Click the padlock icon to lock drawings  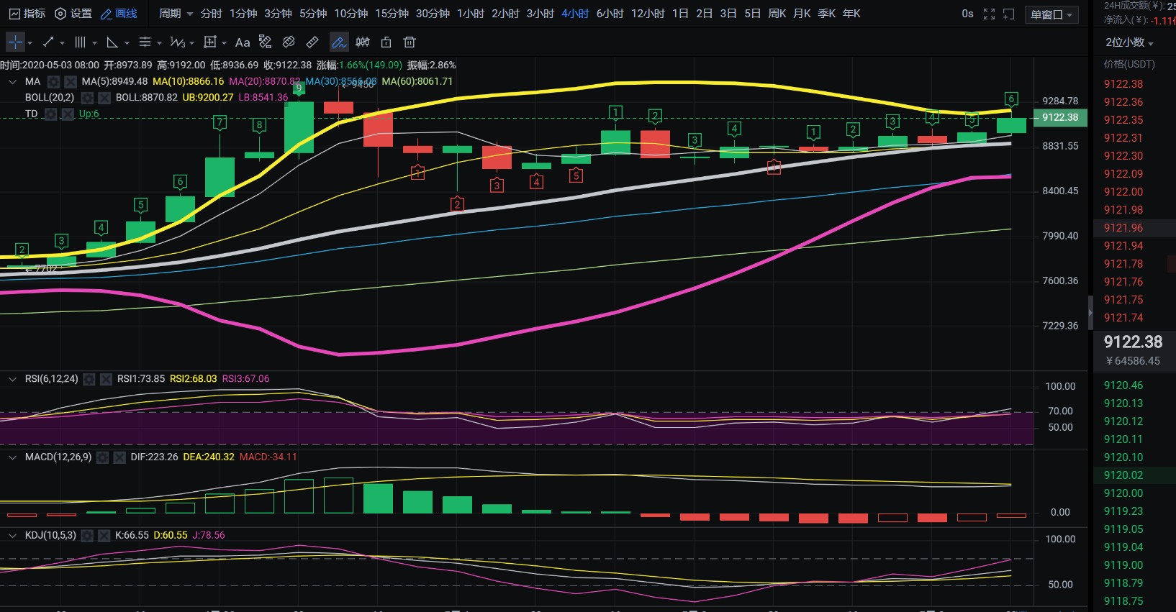click(x=386, y=42)
